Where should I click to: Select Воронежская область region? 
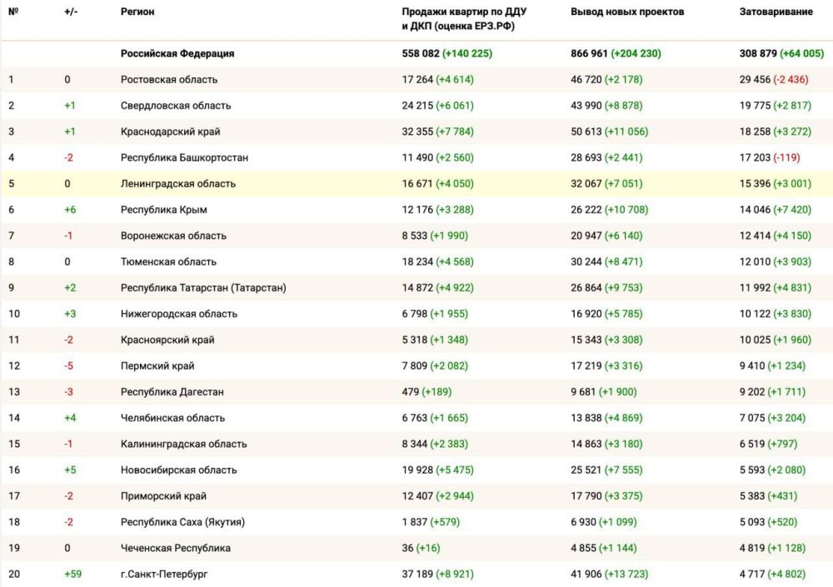coord(173,236)
